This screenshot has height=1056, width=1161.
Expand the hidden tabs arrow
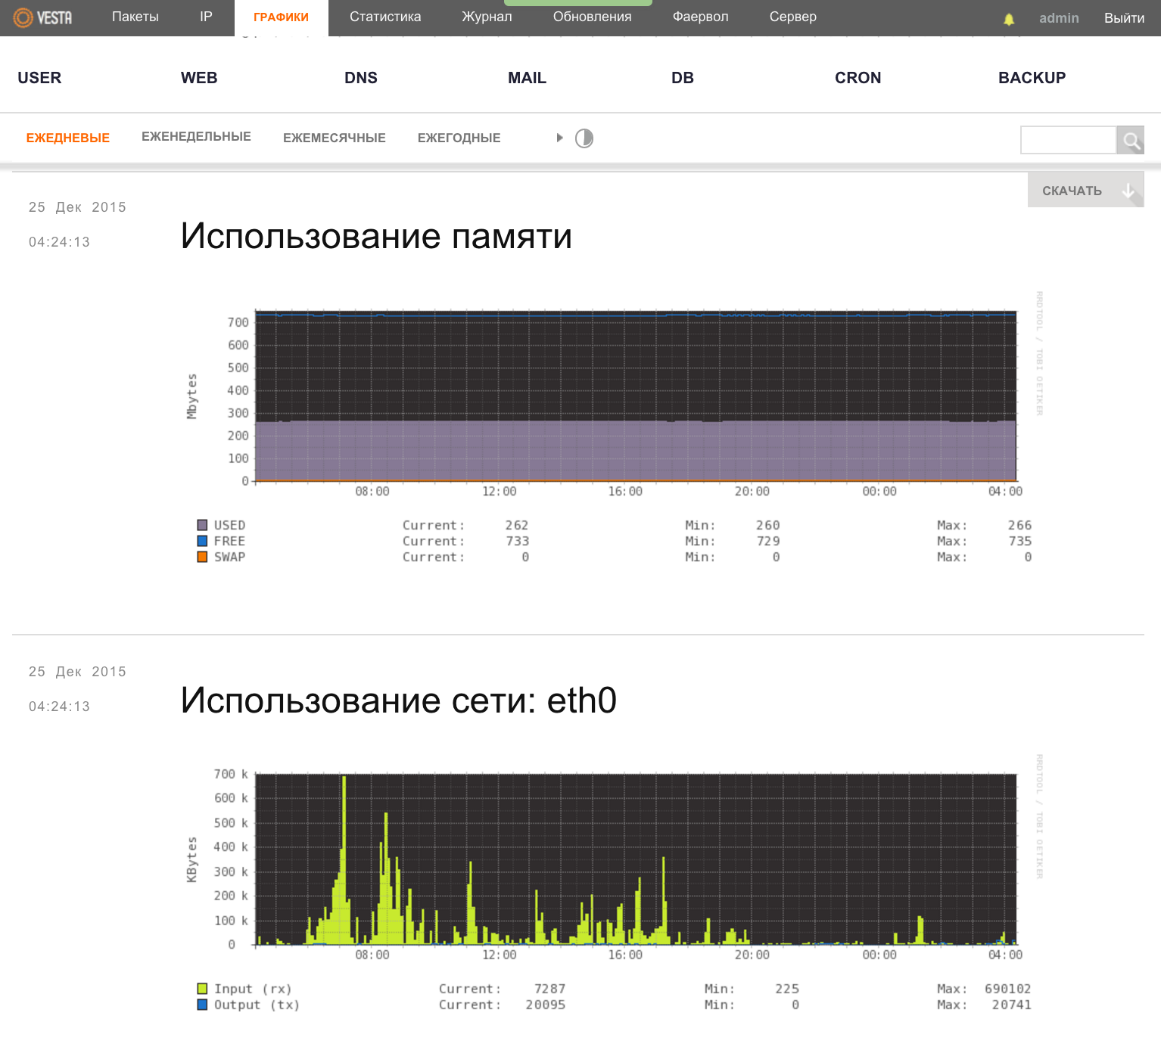(559, 138)
